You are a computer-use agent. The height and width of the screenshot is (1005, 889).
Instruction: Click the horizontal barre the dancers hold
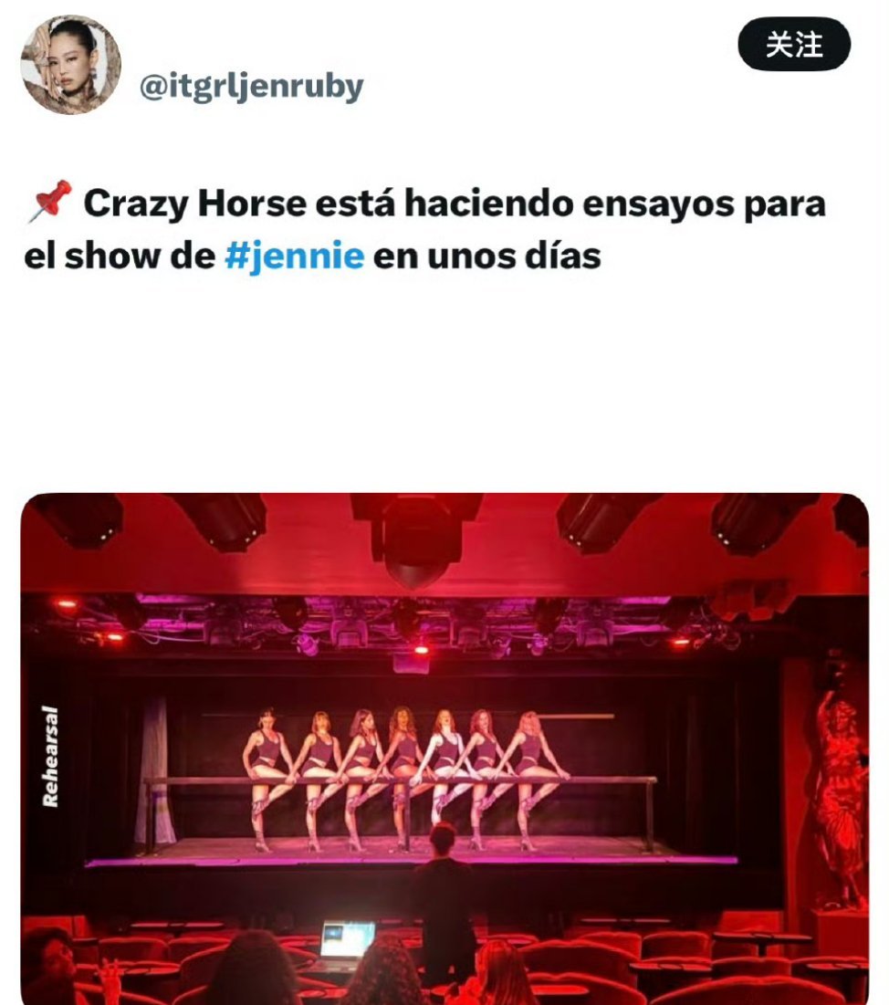[400, 780]
